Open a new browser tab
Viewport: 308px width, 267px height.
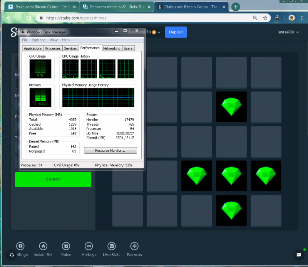pos(236,7)
